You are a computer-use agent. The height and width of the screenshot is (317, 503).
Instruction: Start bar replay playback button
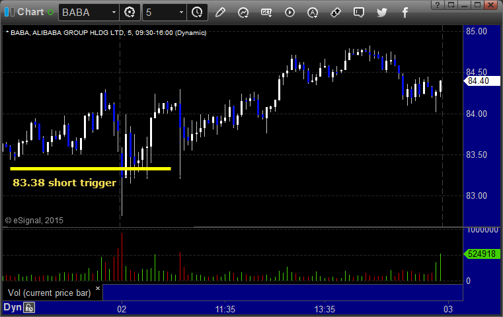click(x=290, y=13)
